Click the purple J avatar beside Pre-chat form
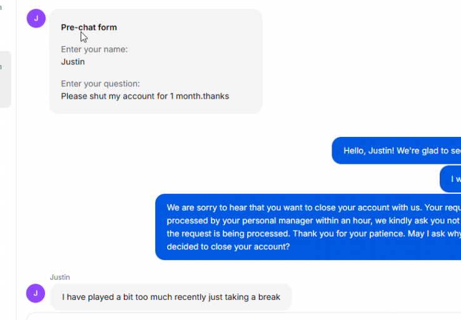The image size is (461, 320). pos(36,19)
